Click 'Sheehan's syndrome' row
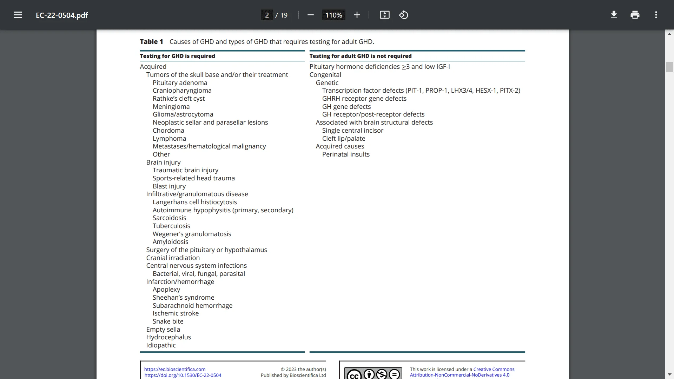This screenshot has width=674, height=379. (183, 297)
